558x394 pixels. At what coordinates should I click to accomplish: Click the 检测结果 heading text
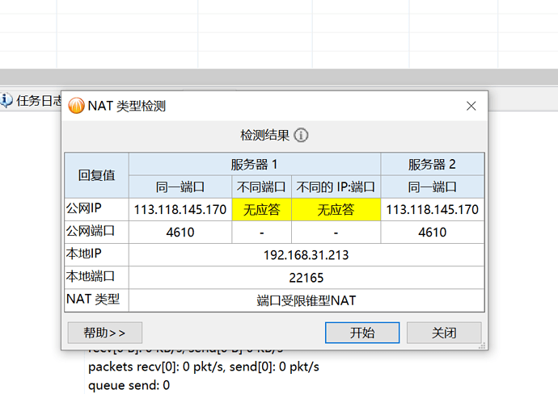pyautogui.click(x=265, y=136)
